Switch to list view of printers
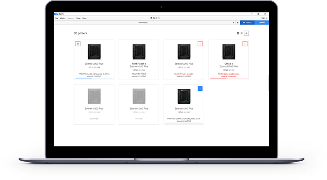327x180 pixels. [x=242, y=33]
